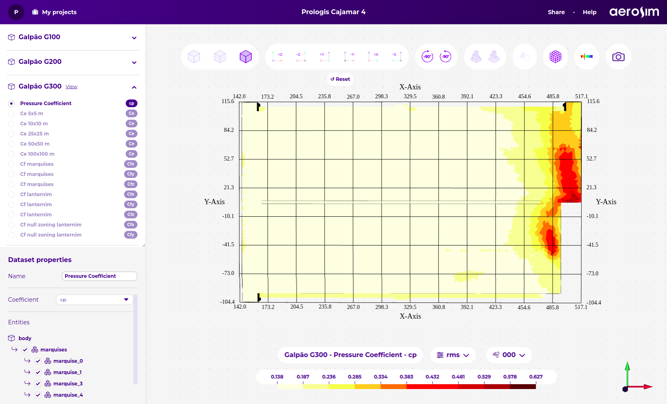The height and width of the screenshot is (404, 667).
Task: Click the pick-point hand tool icon
Action: coord(525,57)
